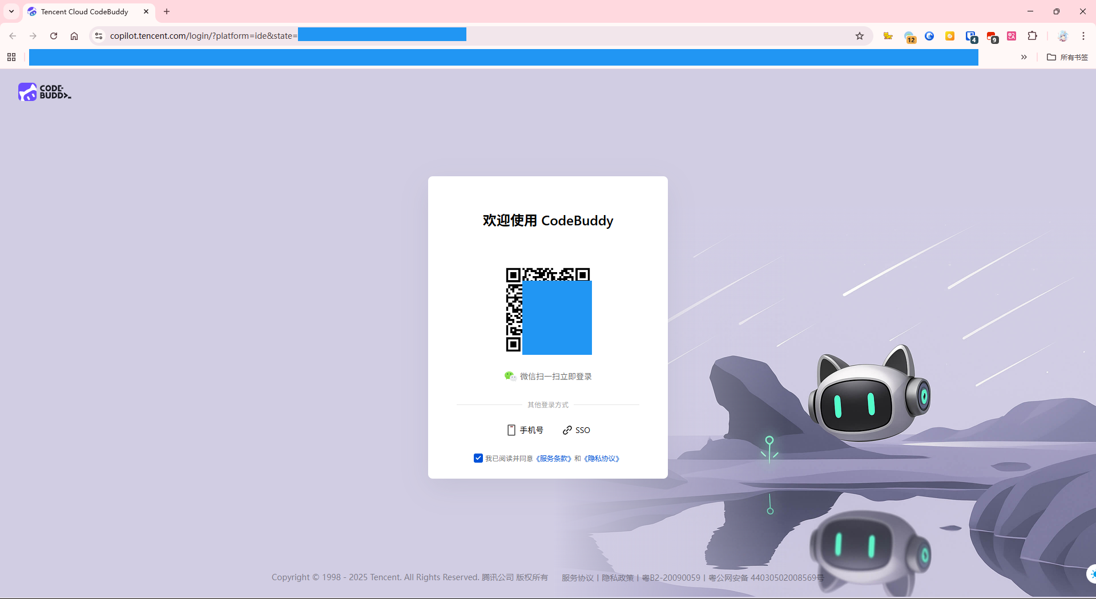Choose SSO login option

[x=577, y=430]
